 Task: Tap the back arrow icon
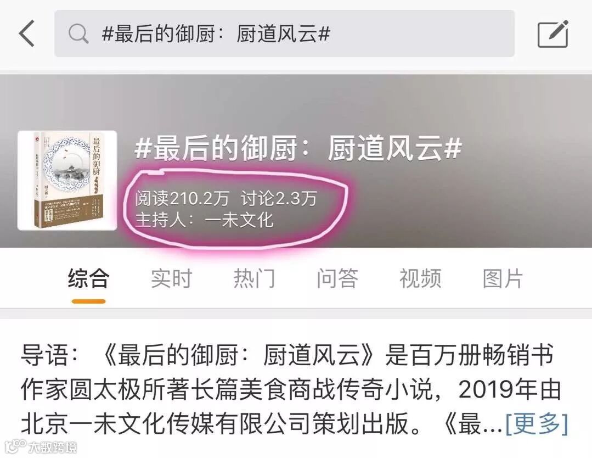(x=27, y=33)
